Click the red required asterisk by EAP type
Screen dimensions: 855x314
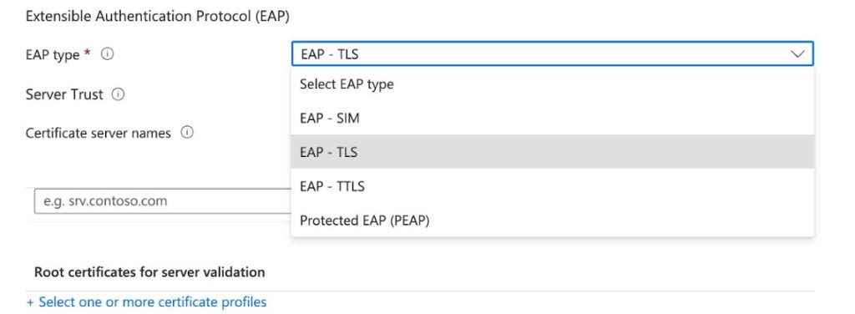tap(87, 53)
